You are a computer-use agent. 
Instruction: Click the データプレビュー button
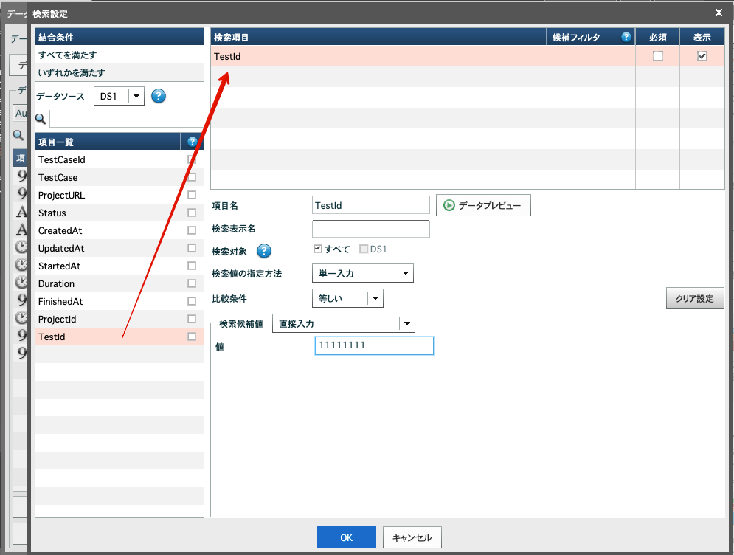483,205
